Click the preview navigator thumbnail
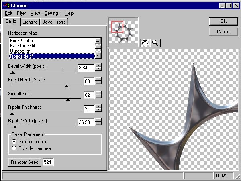The width and height of the screenshot is (241, 181). [x=124, y=31]
